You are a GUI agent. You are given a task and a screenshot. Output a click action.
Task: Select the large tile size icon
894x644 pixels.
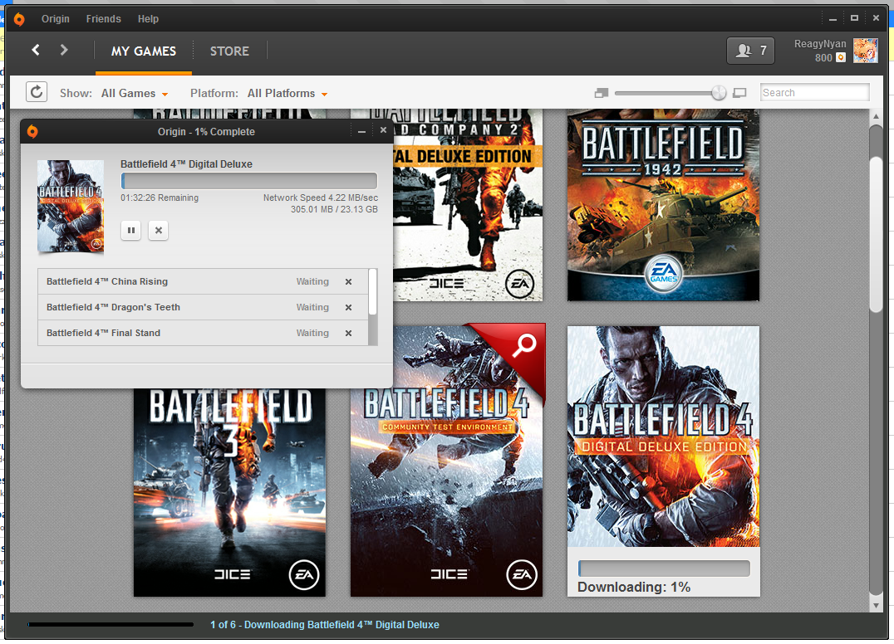coord(739,93)
